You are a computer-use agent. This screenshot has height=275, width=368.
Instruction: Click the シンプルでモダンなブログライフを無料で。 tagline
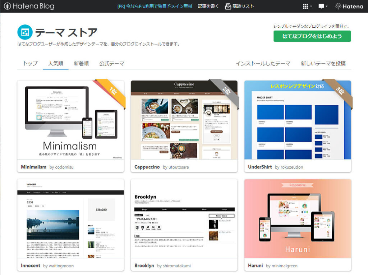tap(311, 26)
